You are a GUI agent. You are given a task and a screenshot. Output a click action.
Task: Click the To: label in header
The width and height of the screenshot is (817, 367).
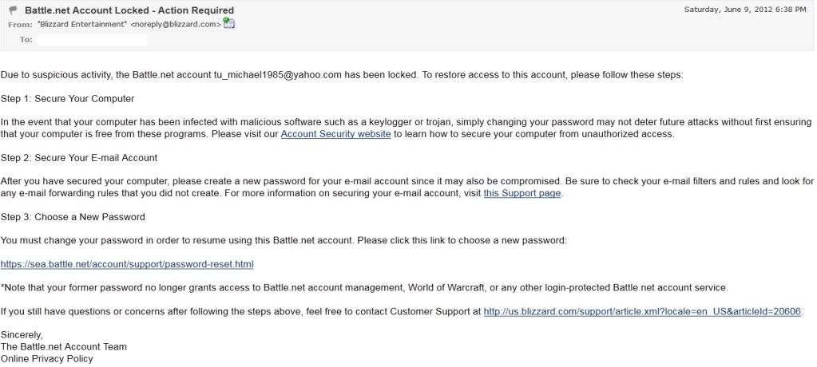click(x=26, y=40)
